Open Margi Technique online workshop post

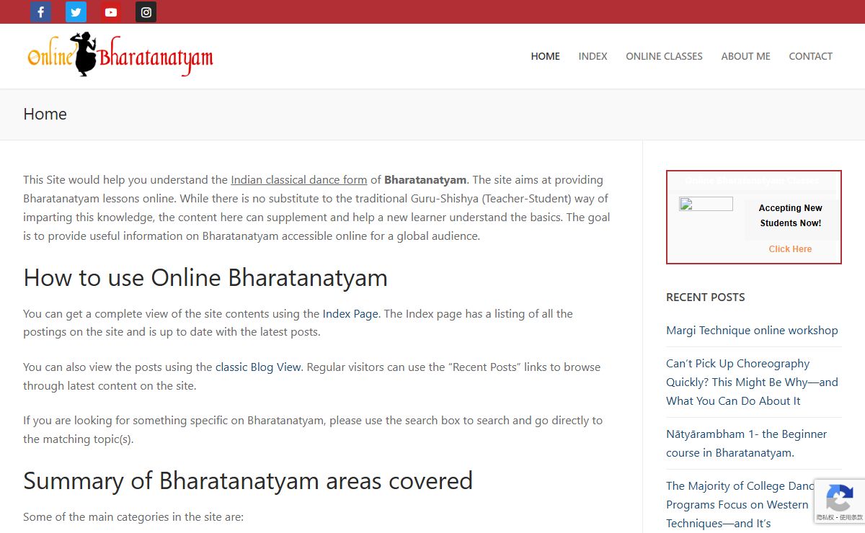coord(752,331)
